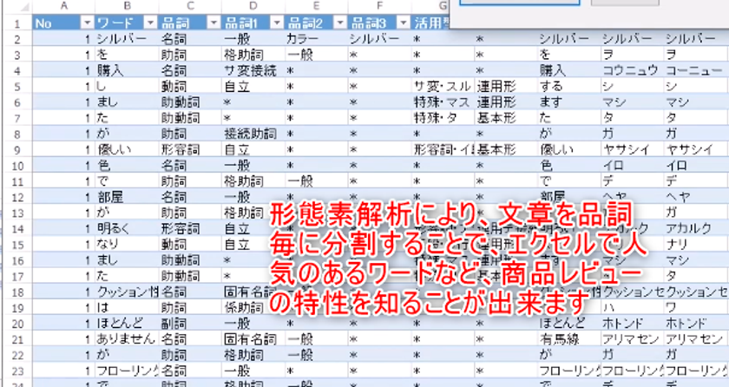Open the 品詞3 filter dropdown arrow
729x387 pixels.
404,23
